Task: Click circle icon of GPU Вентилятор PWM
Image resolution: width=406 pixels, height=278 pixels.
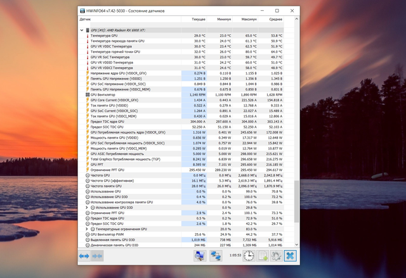Action: [88, 234]
